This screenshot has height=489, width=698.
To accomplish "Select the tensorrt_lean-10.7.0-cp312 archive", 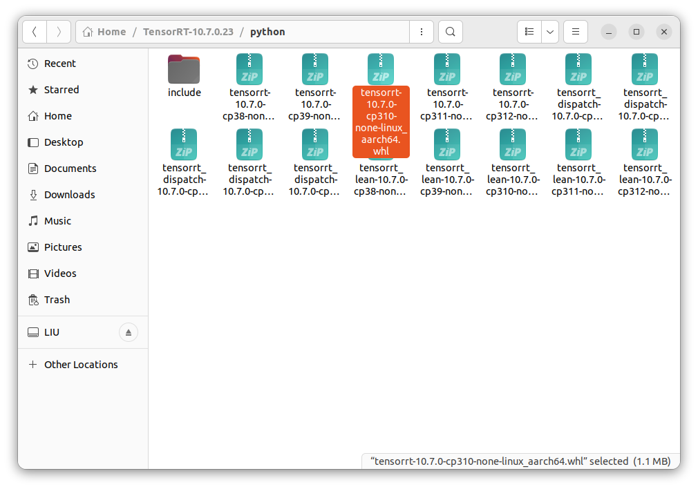I will click(644, 145).
